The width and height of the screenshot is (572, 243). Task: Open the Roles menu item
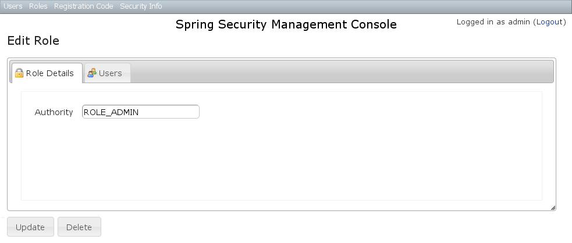[38, 6]
